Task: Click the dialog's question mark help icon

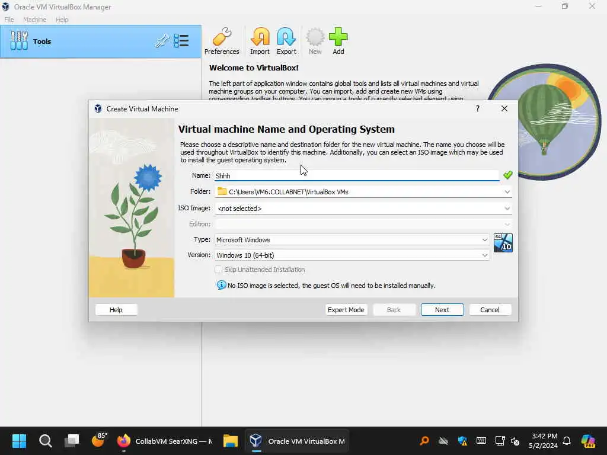Action: click(x=478, y=109)
